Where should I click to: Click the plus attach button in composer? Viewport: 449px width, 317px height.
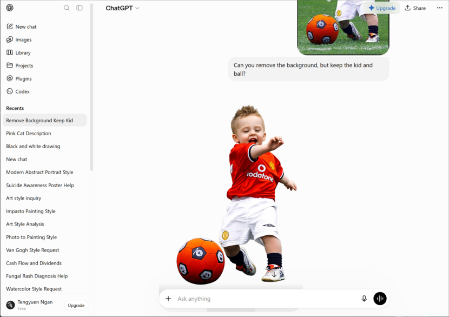click(168, 299)
